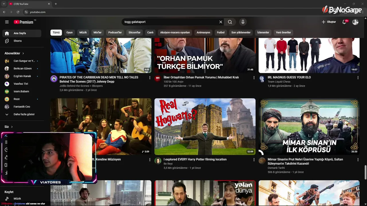367x206 pixels.
Task: Select the İzlenenler chip
Action: pyautogui.click(x=263, y=33)
